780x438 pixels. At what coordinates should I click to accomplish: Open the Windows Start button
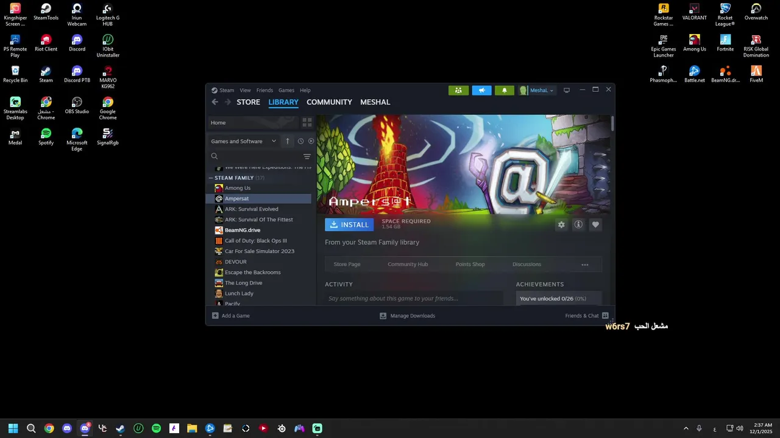coord(13,428)
